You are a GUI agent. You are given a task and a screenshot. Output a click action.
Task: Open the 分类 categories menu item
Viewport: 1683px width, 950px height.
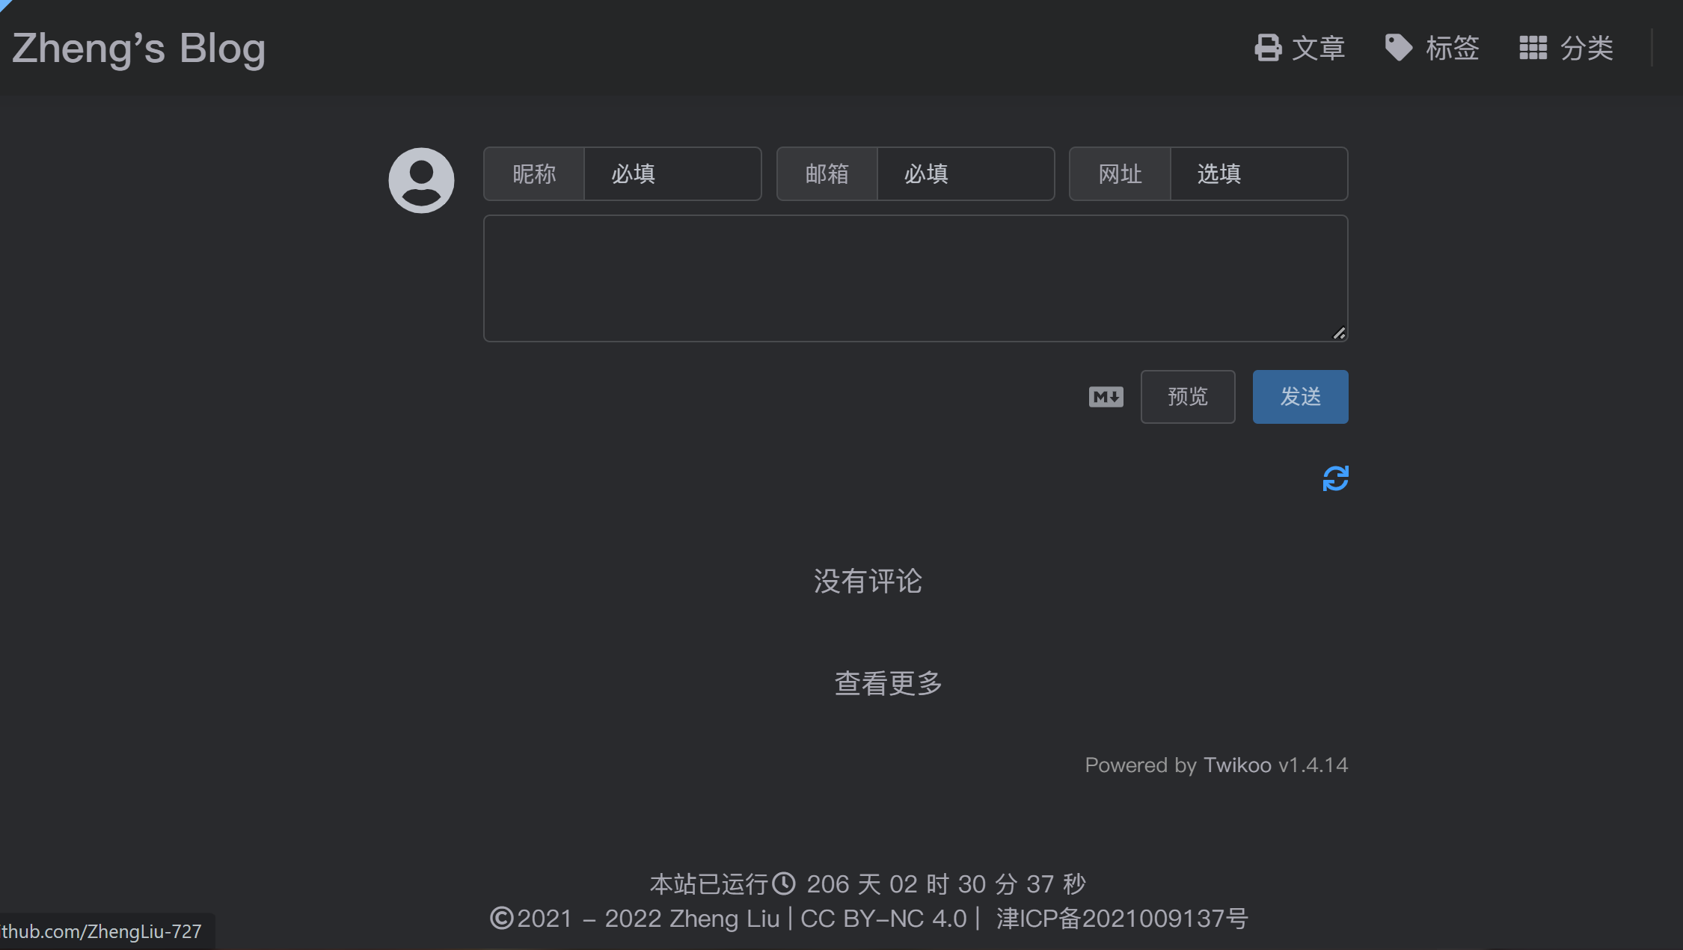(x=1566, y=49)
